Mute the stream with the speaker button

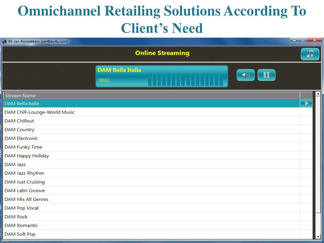click(246, 75)
